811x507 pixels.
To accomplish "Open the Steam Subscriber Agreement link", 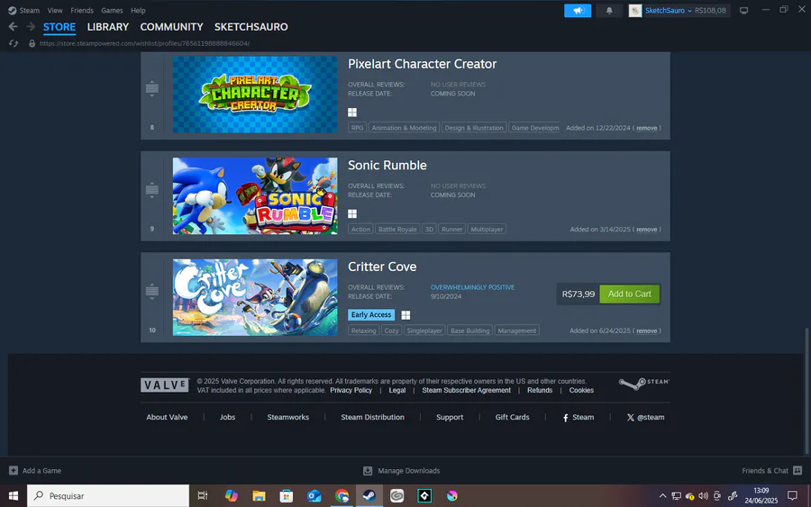I will pyautogui.click(x=466, y=390).
